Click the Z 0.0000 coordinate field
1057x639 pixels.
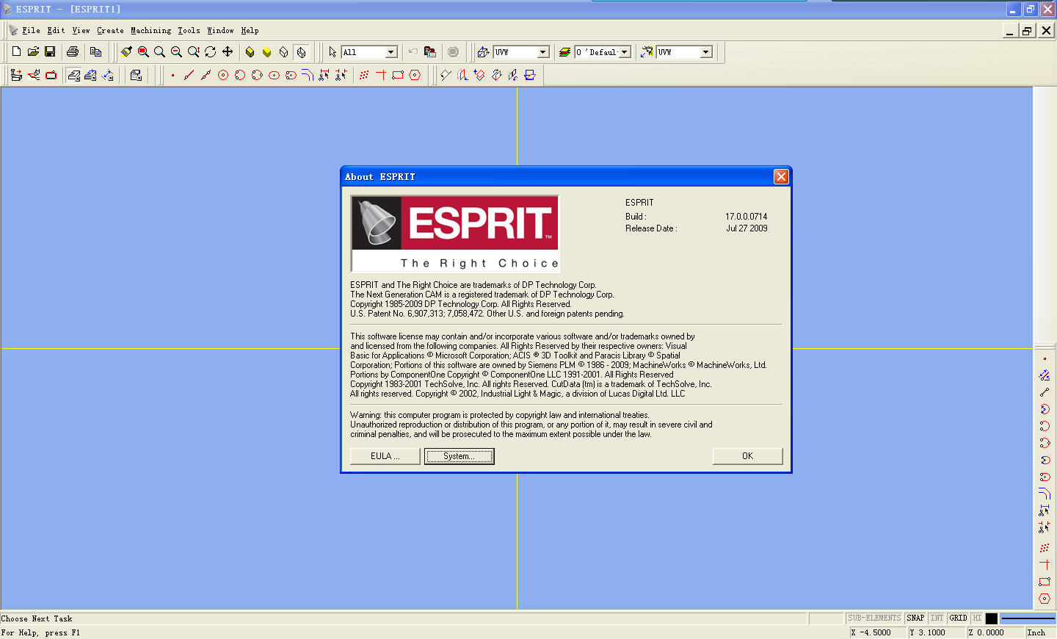click(x=995, y=632)
